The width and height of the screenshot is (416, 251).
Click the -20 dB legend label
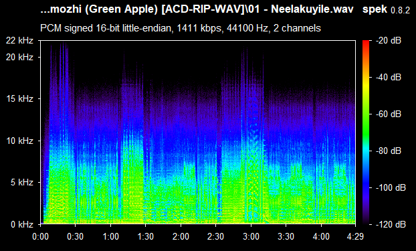click(x=389, y=41)
